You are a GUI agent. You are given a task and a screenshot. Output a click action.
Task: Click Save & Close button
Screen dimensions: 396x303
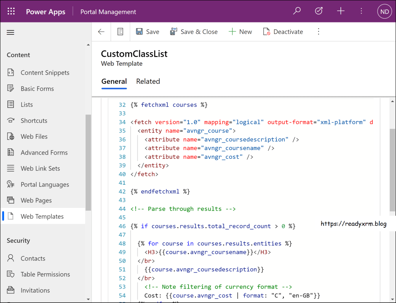coord(194,32)
